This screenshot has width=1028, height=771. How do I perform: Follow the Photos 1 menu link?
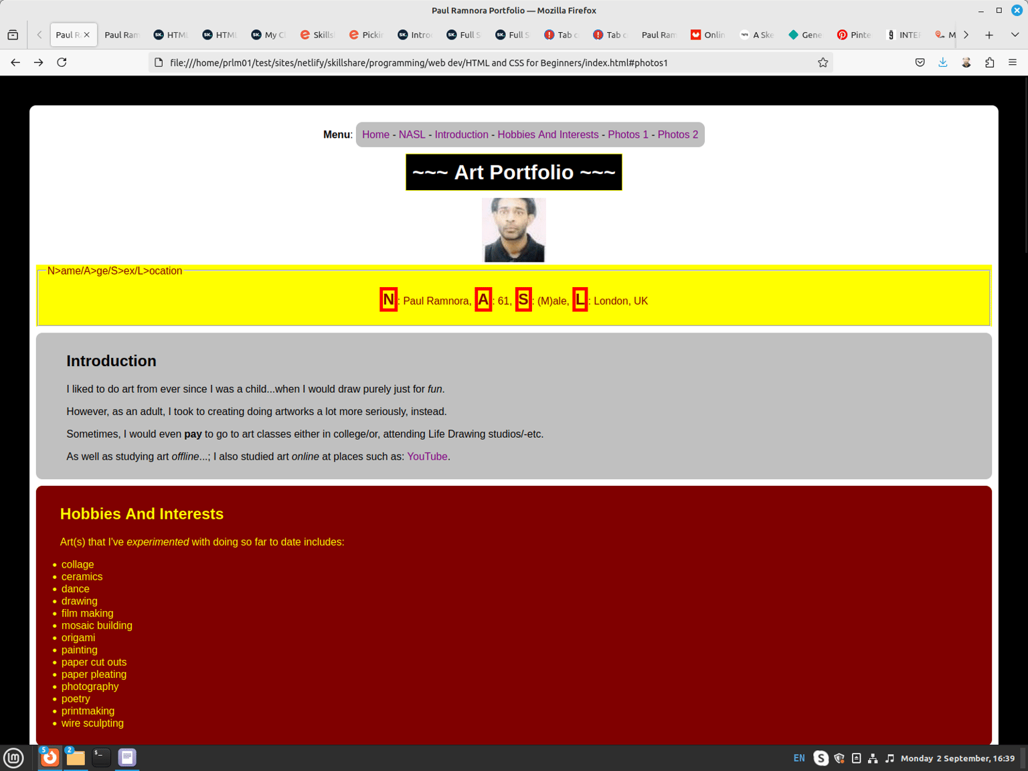tap(628, 135)
